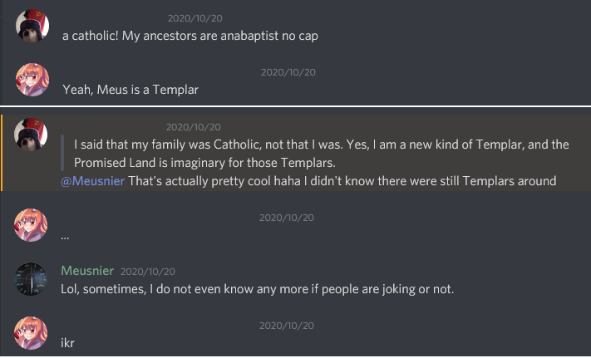Click the timestamp above the quoted Catholic text

click(194, 127)
